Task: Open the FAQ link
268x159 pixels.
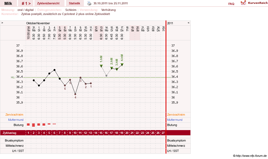Action: pyautogui.click(x=231, y=4)
